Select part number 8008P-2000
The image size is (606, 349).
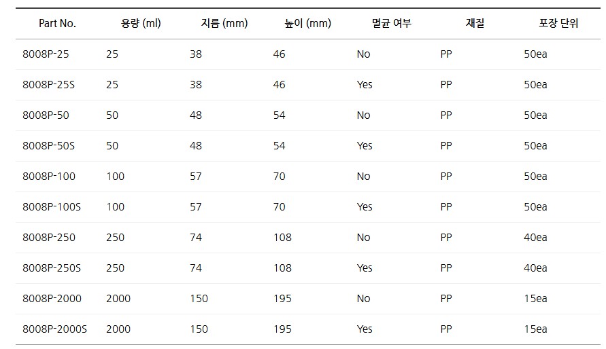52,299
